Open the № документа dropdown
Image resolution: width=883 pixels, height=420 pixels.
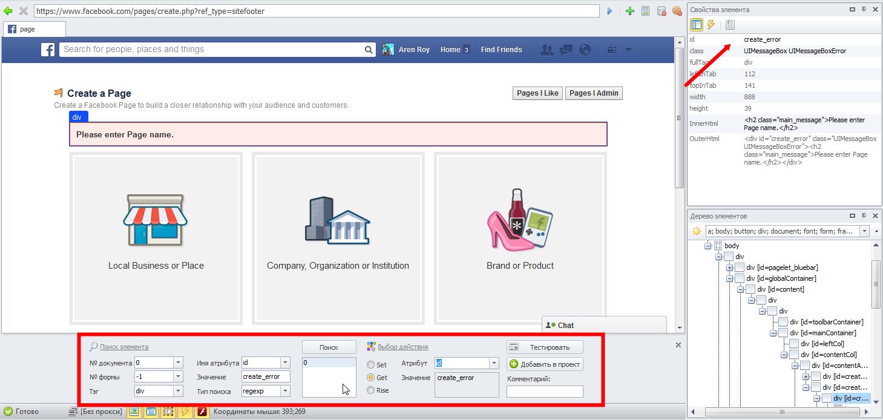(x=178, y=363)
